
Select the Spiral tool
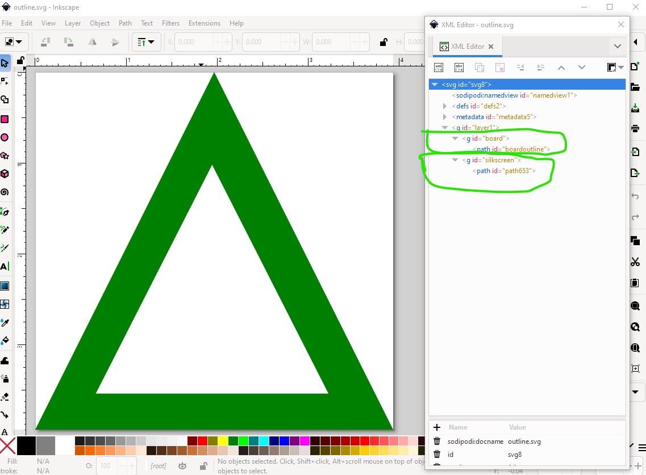pos(5,192)
